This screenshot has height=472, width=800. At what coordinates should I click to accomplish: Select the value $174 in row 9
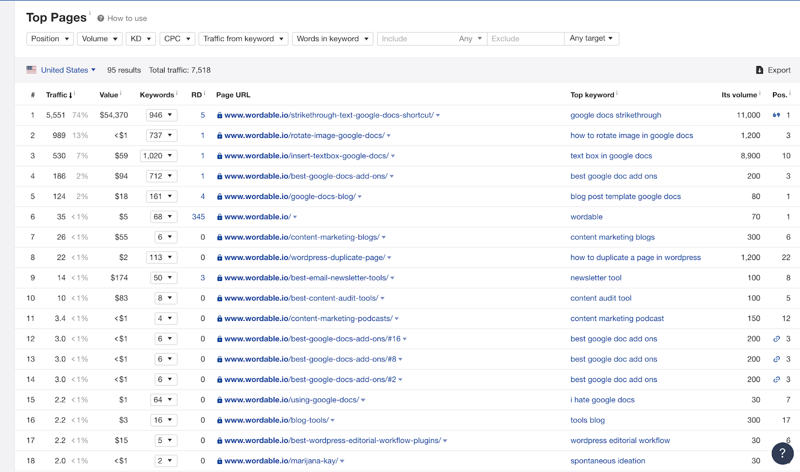(x=119, y=278)
